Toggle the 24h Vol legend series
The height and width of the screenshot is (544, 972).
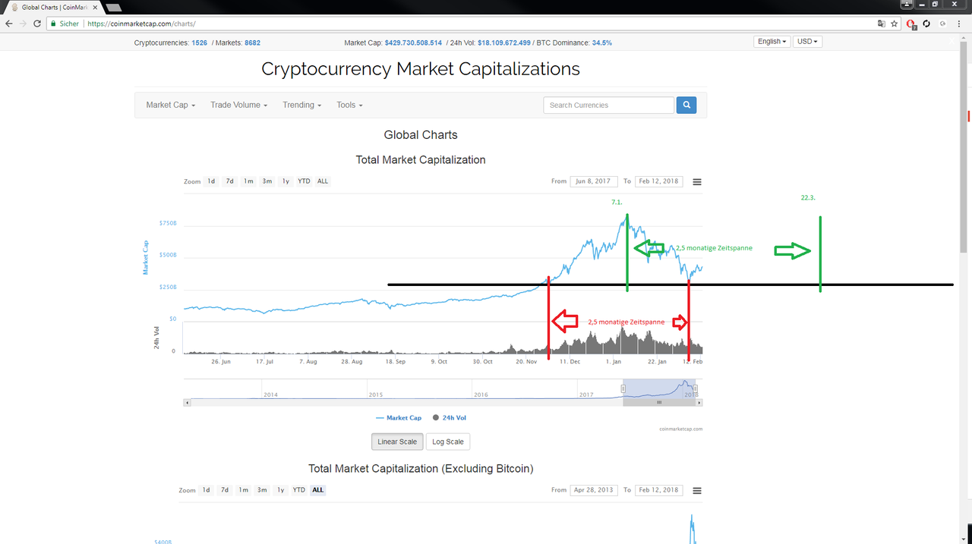point(450,418)
